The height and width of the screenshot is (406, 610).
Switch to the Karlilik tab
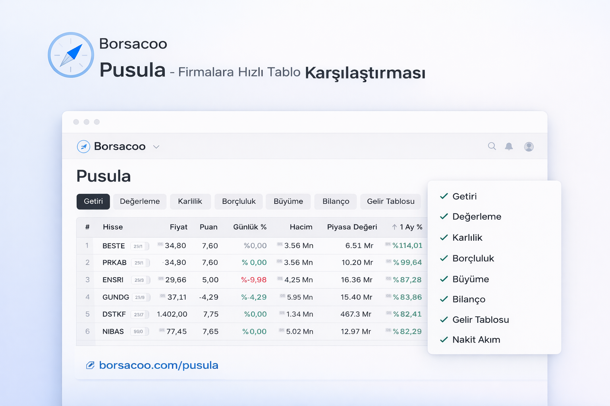tap(190, 201)
